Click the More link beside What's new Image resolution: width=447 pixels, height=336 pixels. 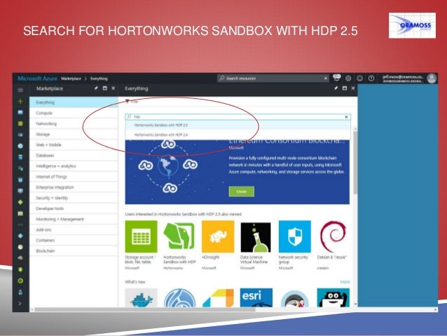(x=345, y=282)
